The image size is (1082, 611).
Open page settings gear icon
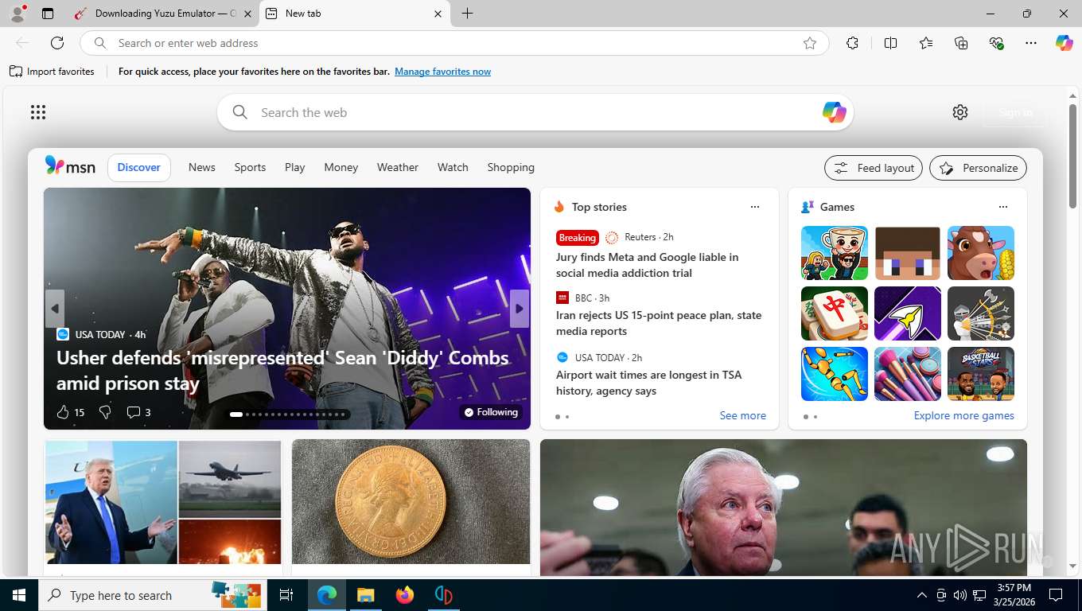960,112
